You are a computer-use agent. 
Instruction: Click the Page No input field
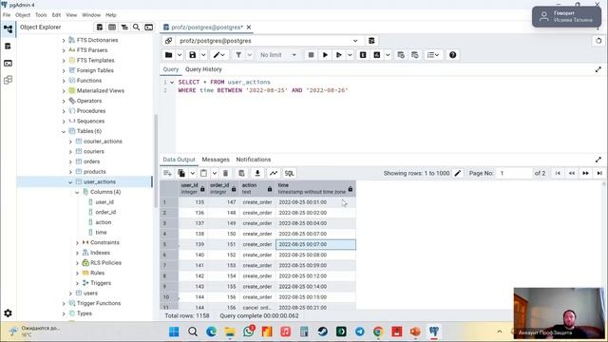coord(515,173)
